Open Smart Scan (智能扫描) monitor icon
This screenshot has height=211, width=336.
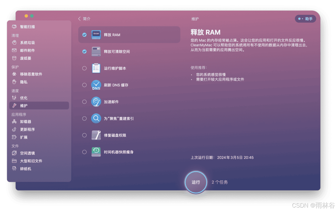[x=14, y=27]
